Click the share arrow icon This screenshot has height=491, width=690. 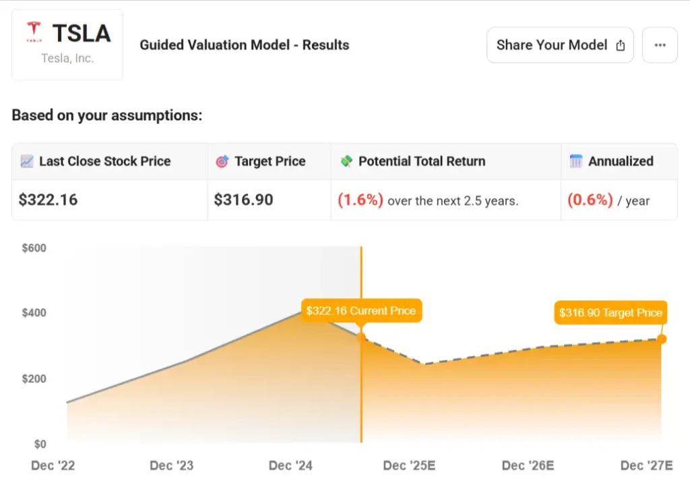[621, 45]
